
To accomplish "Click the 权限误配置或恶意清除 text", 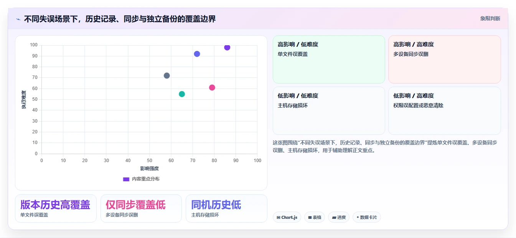I will tap(418, 105).
